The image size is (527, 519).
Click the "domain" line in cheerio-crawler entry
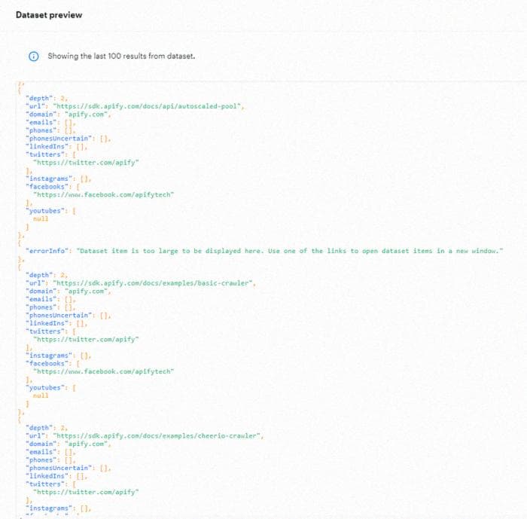point(69,444)
